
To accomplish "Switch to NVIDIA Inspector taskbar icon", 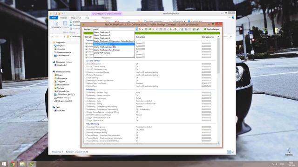I will pos(32,164).
